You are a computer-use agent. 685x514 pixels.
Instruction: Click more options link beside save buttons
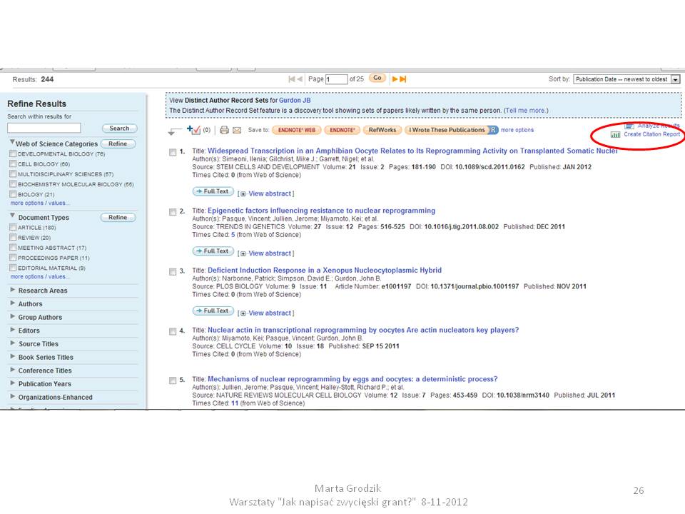(x=517, y=130)
